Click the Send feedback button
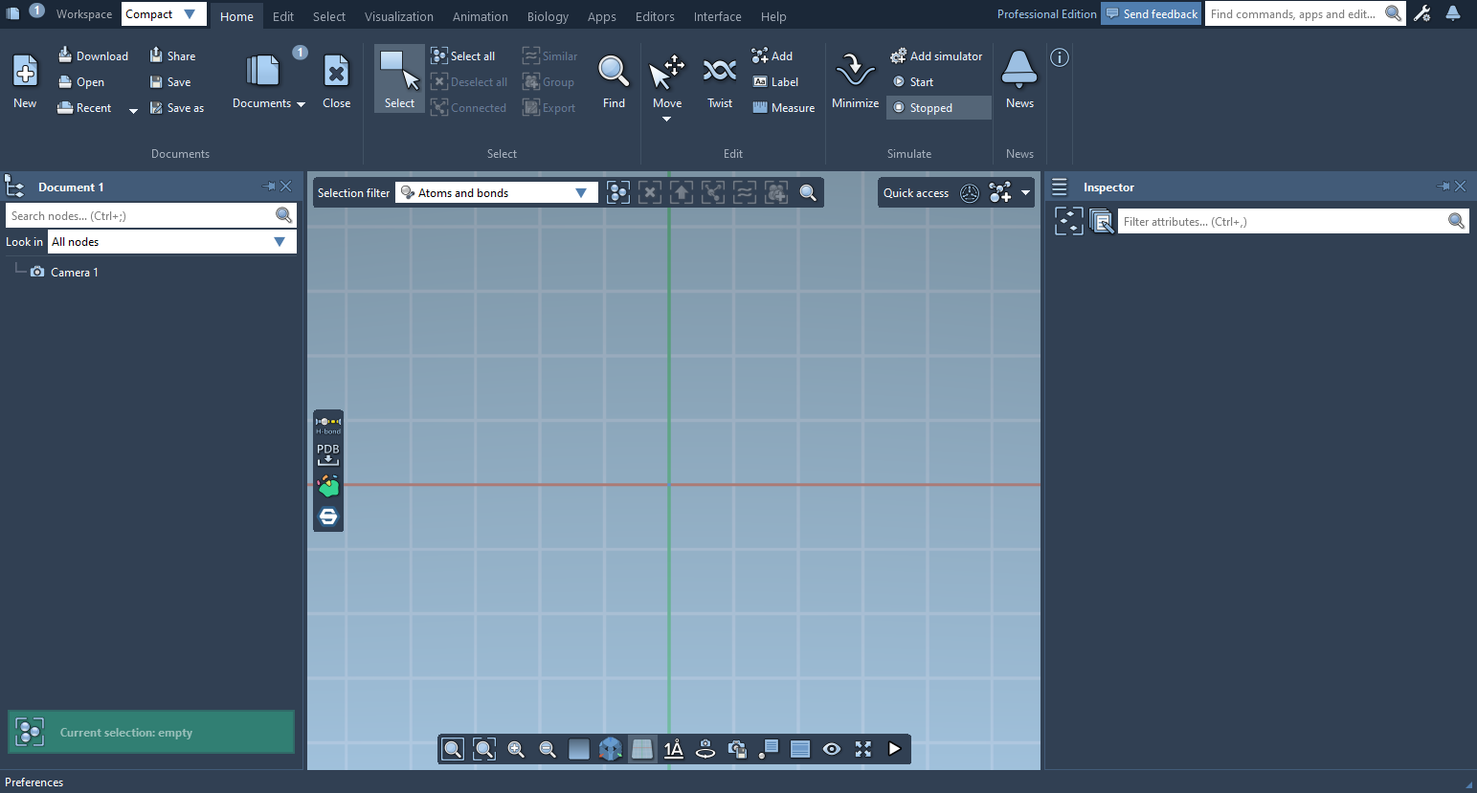 1151,14
